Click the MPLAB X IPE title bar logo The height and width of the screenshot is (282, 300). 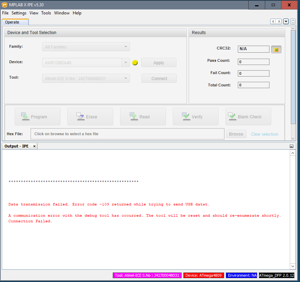tap(5, 5)
